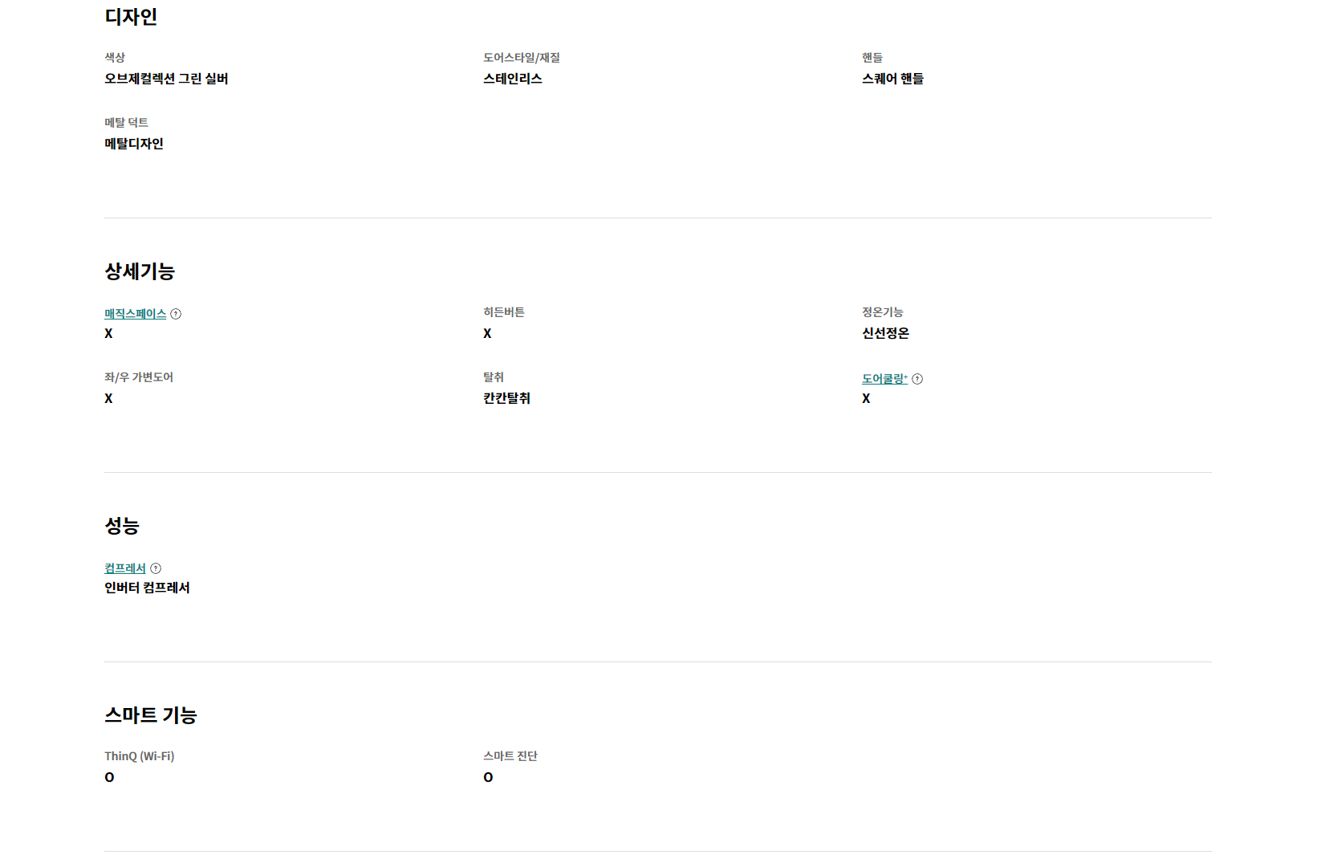This screenshot has height=863, width=1321.
Task: Select the 칸칸탈취 value text
Action: click(x=506, y=398)
